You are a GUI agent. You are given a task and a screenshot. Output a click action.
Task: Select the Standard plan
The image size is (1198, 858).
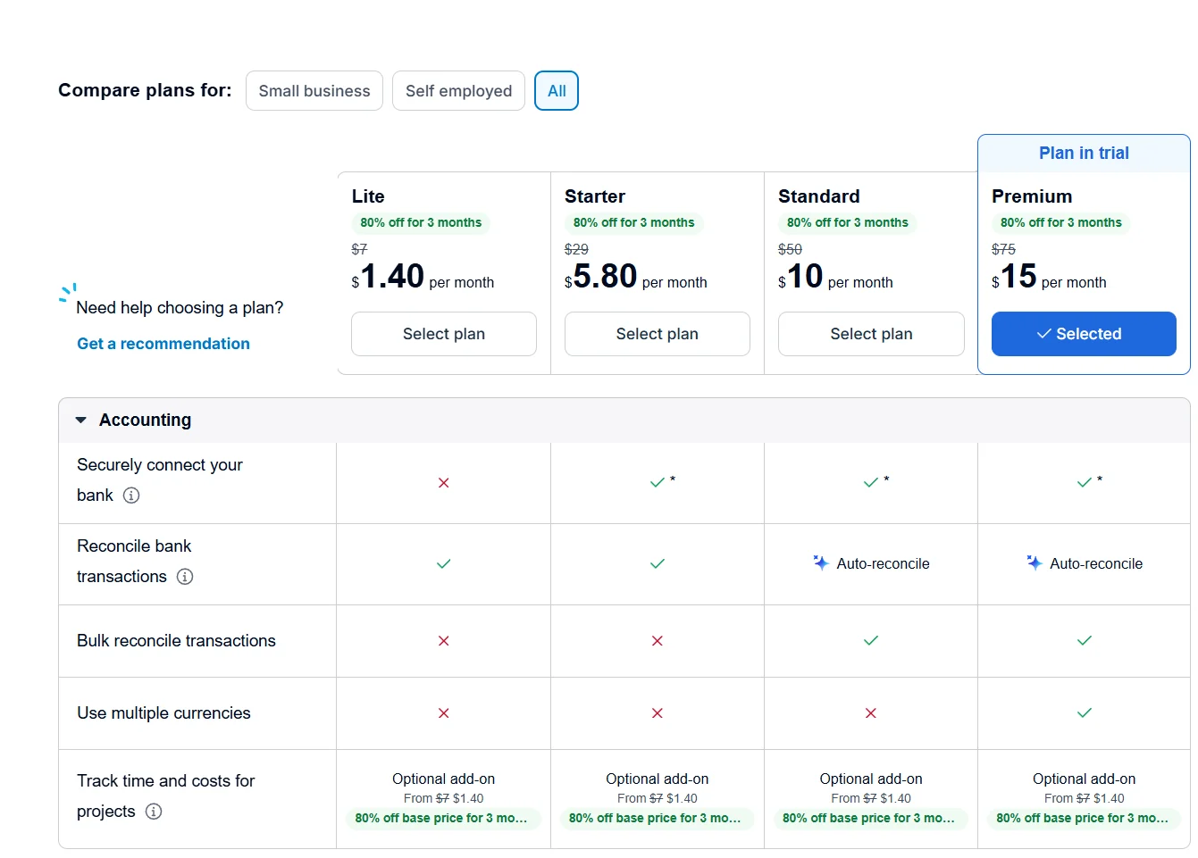871,334
